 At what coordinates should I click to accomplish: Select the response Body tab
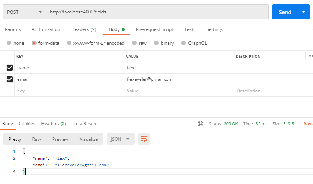tap(7, 124)
